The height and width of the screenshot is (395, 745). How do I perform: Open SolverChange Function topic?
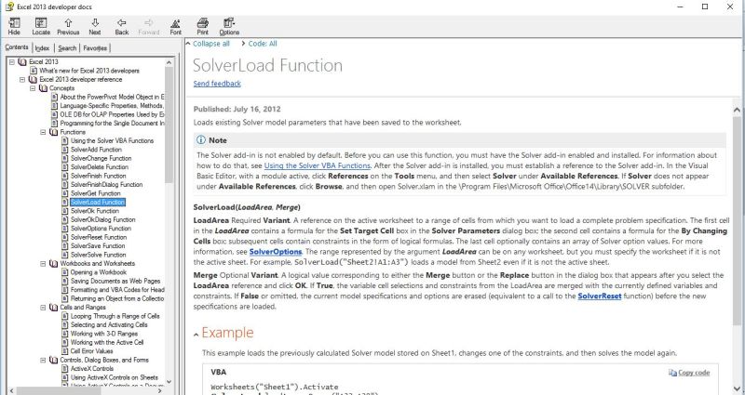(102, 158)
